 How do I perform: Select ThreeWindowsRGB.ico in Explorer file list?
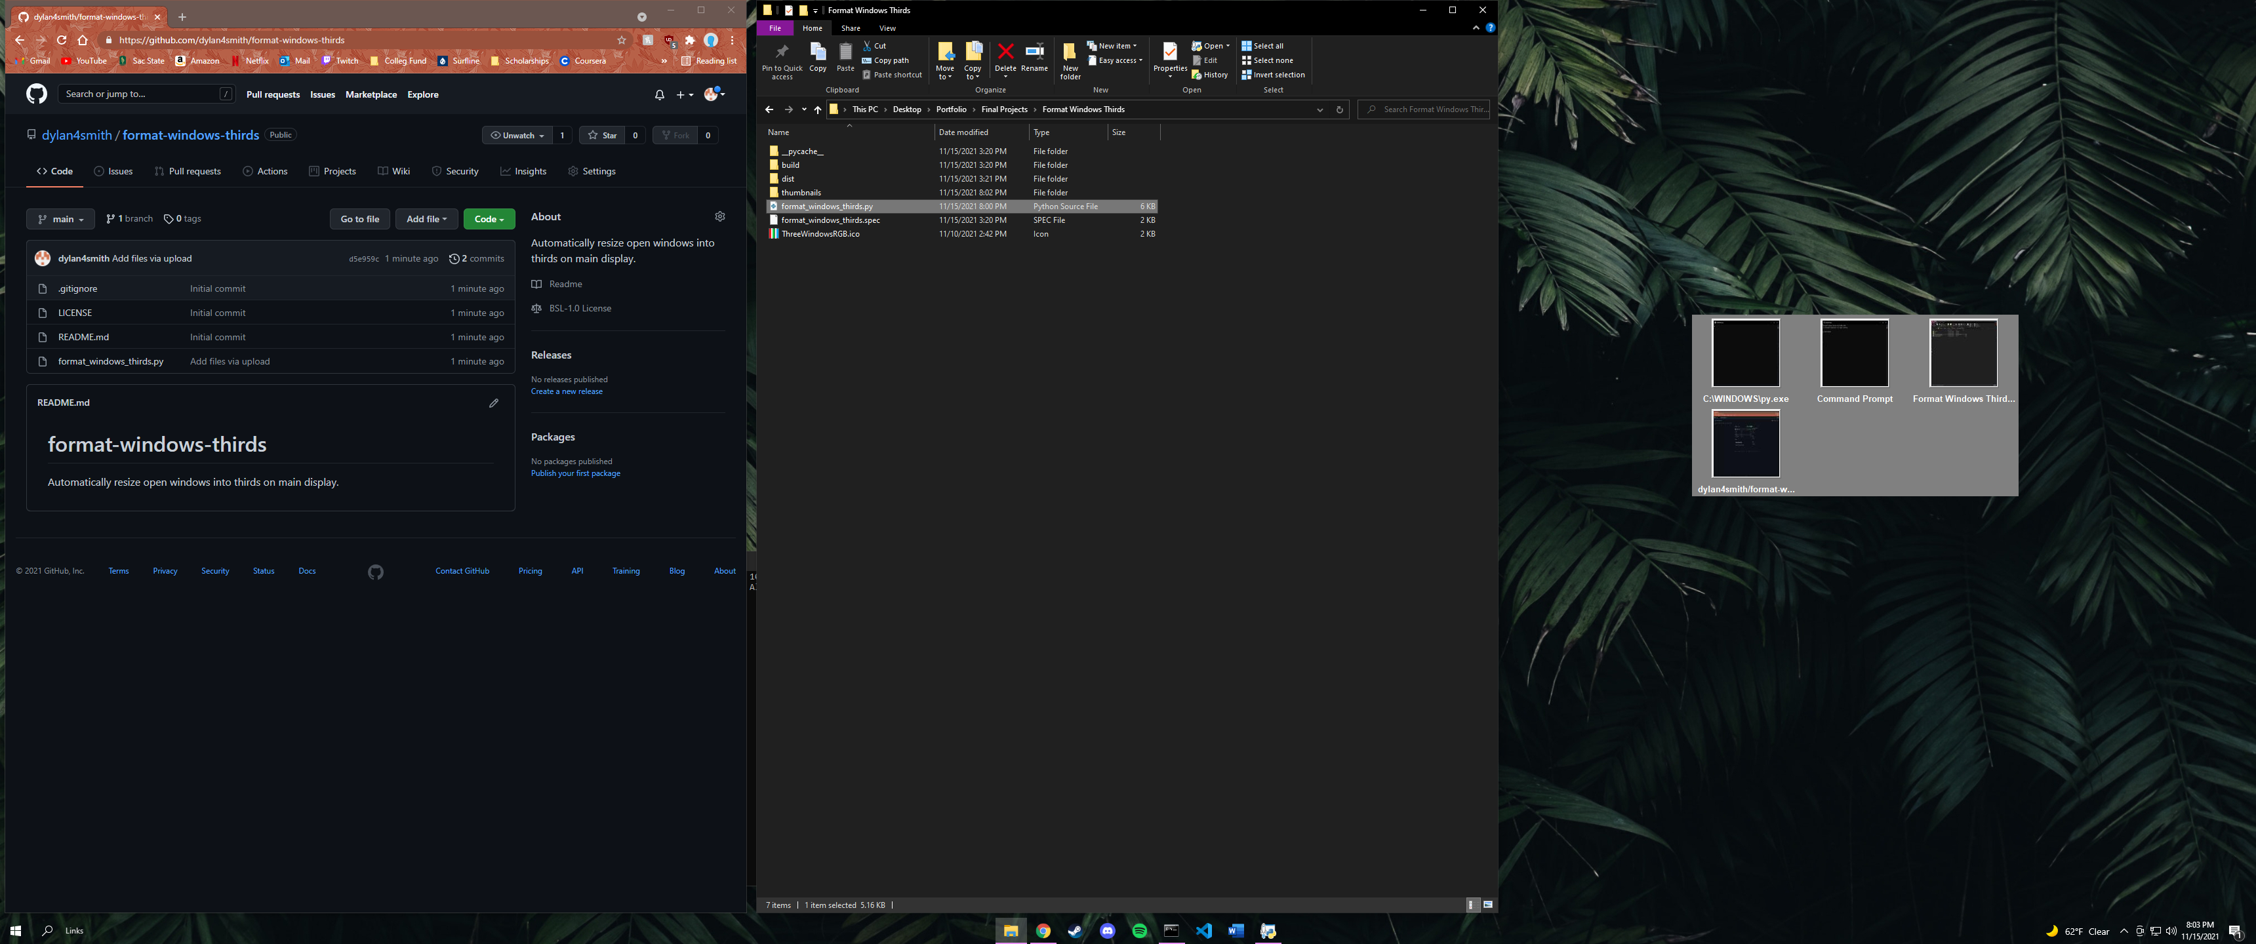pyautogui.click(x=820, y=234)
